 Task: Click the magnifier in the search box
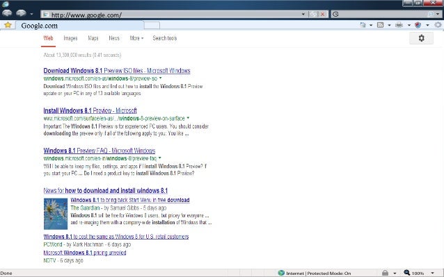431,14
